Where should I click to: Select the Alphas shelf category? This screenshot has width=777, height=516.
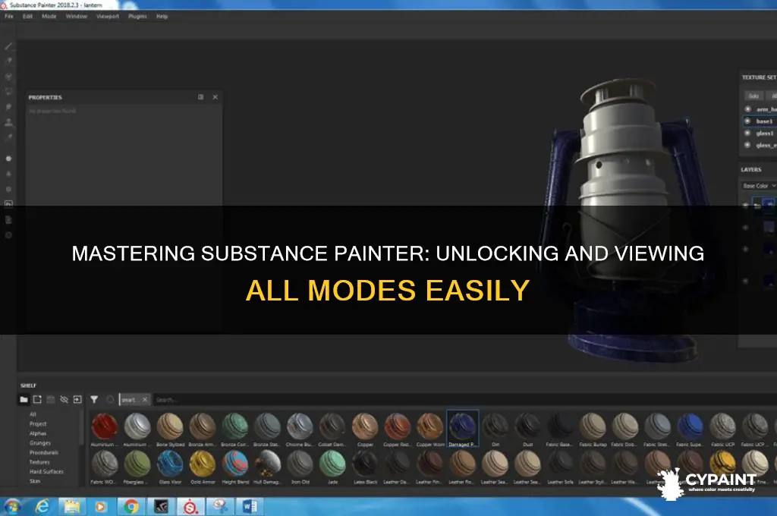coord(38,433)
